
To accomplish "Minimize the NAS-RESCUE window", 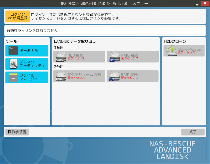I will tap(197, 4).
